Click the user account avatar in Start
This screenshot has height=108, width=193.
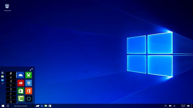pos(2,73)
